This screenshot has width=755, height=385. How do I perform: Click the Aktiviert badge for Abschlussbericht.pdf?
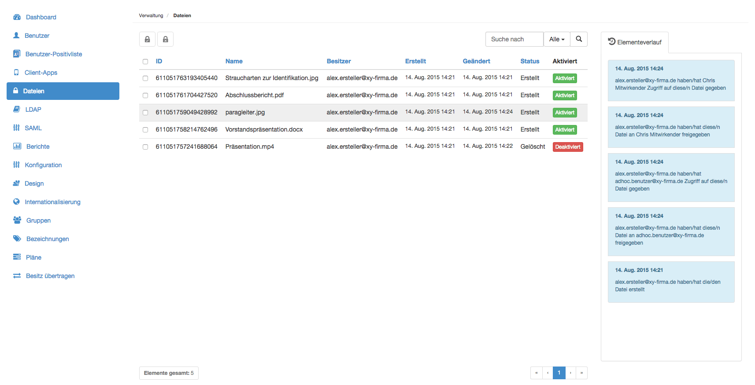pyautogui.click(x=565, y=95)
